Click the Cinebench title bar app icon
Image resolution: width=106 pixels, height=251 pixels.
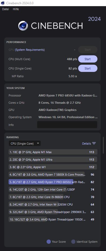coord(3,3)
